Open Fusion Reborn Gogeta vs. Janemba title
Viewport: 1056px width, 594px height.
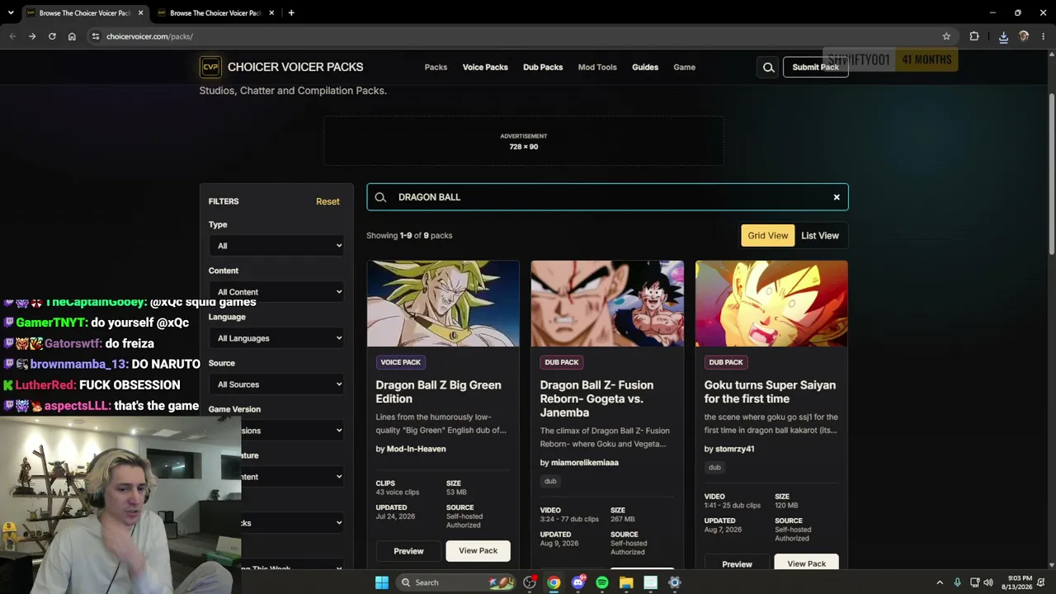click(596, 398)
